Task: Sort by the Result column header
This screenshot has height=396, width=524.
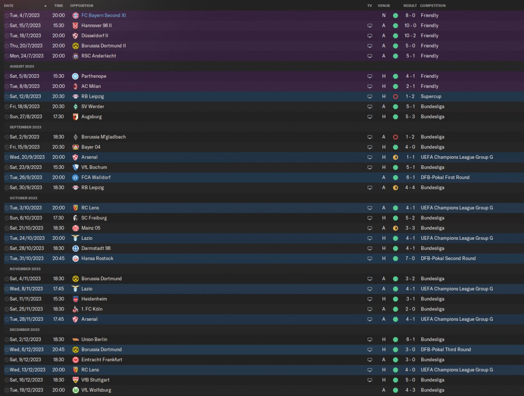Action: point(410,6)
